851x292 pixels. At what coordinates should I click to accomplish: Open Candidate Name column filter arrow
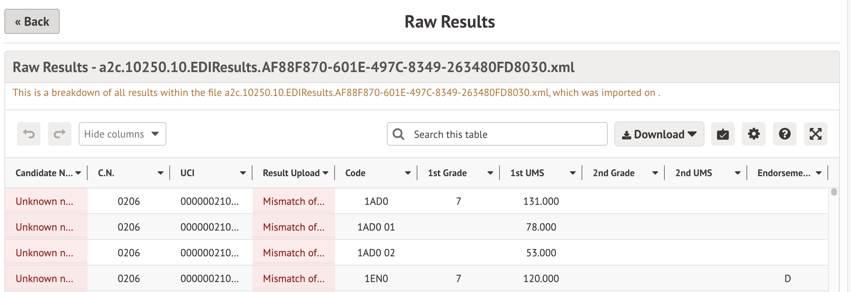78,173
